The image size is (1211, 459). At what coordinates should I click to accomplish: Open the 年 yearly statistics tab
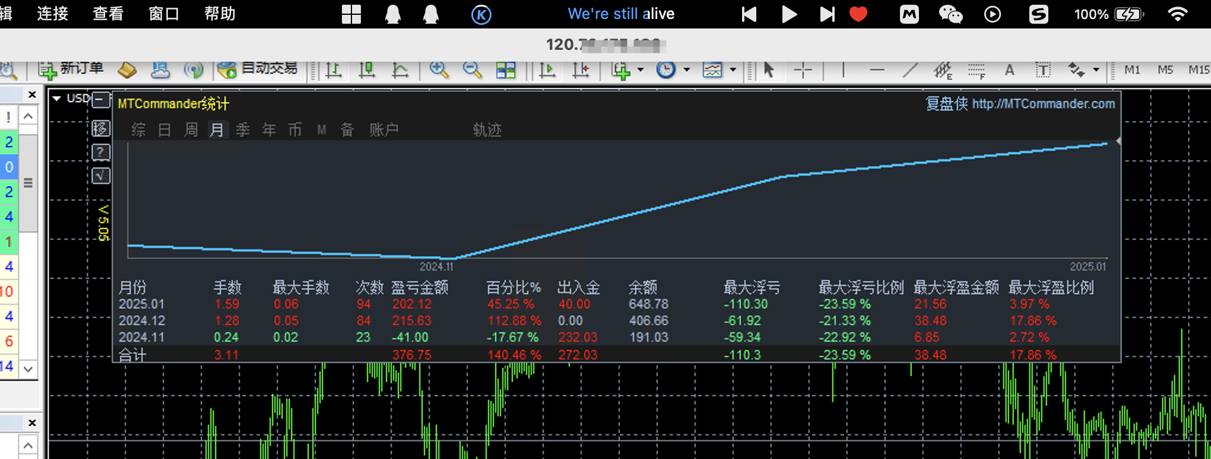pos(269,129)
